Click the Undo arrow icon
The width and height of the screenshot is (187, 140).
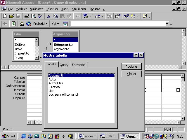77,16
